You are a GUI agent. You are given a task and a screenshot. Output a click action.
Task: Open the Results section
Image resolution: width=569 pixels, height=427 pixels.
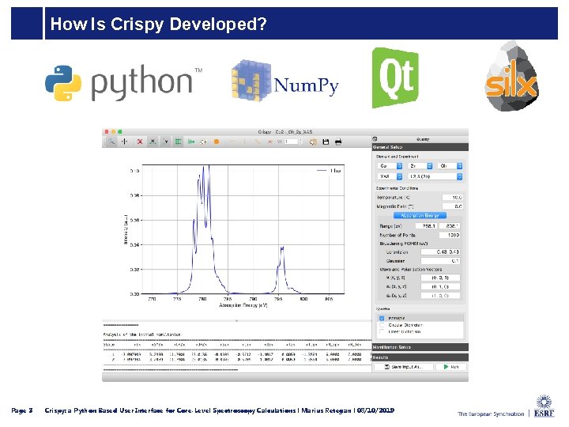pos(420,357)
